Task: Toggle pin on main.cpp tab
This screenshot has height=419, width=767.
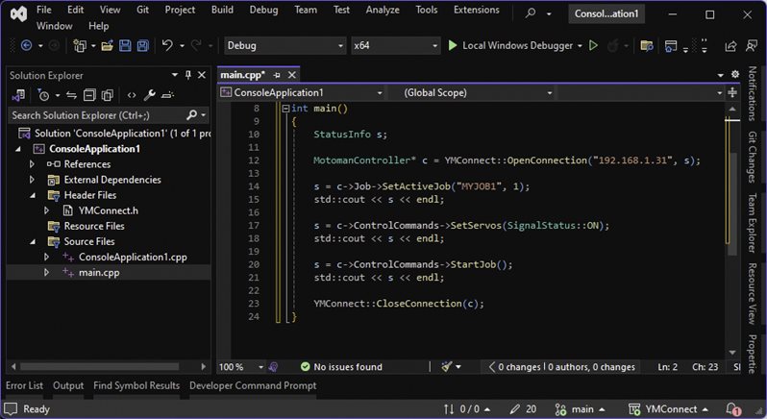Action: coord(277,75)
